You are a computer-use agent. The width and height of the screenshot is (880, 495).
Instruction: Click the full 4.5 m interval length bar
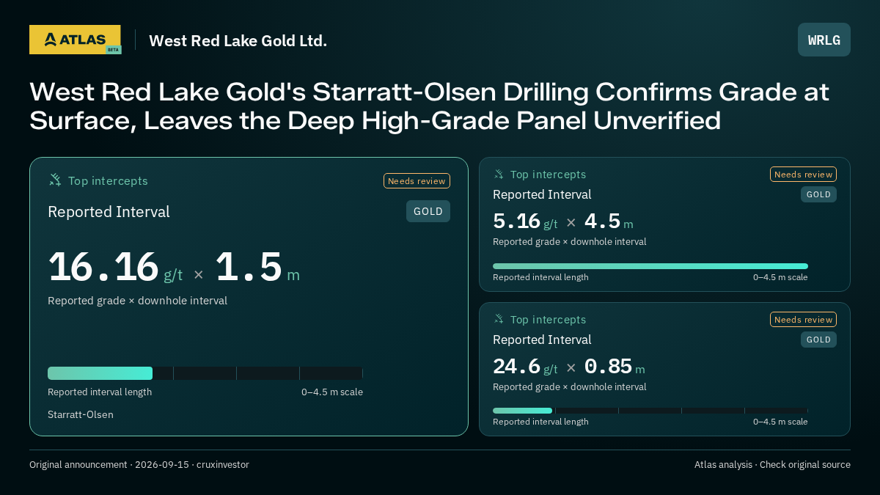click(650, 266)
